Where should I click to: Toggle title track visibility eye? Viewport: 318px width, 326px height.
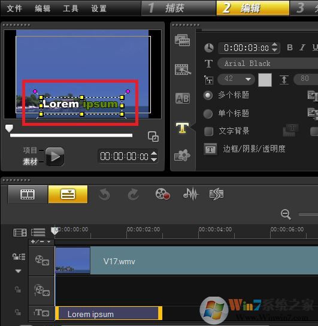coord(46,313)
